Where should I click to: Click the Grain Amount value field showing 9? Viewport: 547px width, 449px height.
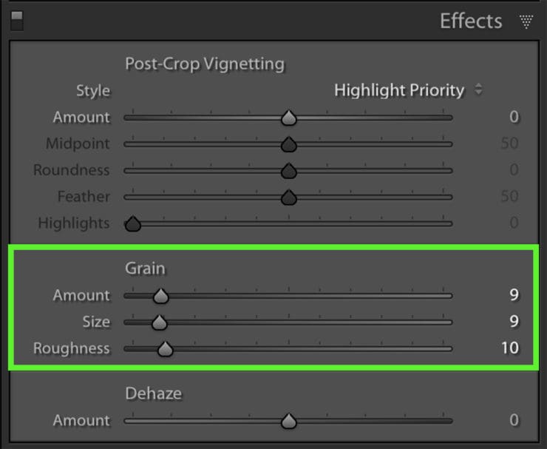(514, 295)
